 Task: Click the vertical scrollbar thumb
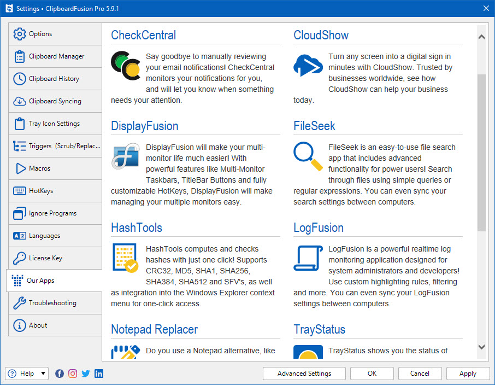481,153
